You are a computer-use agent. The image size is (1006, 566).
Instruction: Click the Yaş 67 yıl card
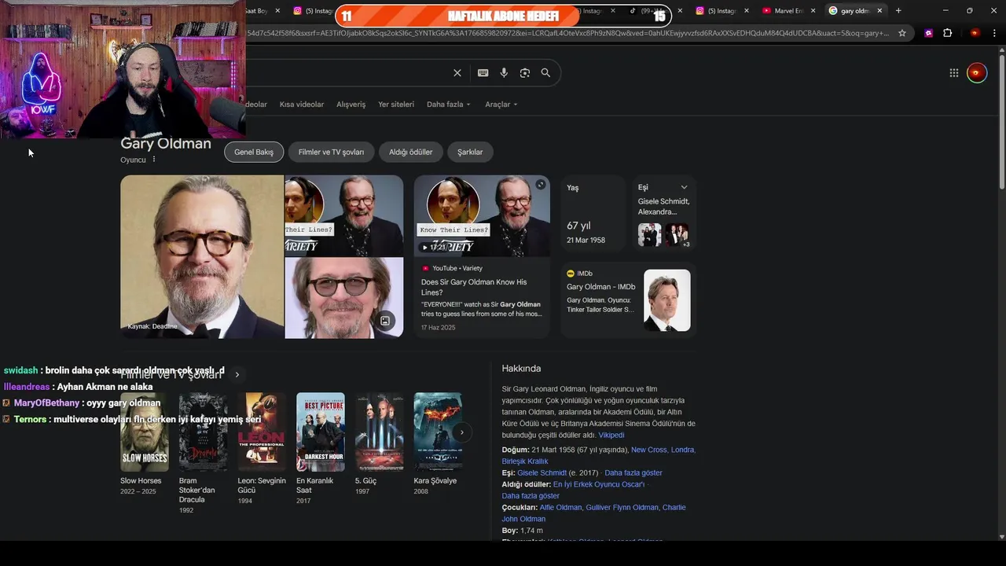[x=593, y=213]
